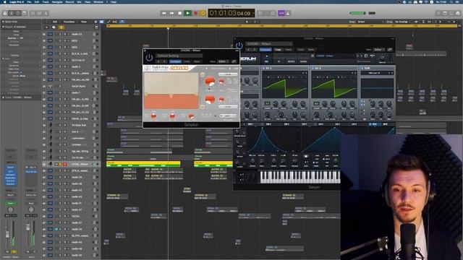Open the tracks area View menu
This screenshot has width=463, height=260.
[84, 22]
